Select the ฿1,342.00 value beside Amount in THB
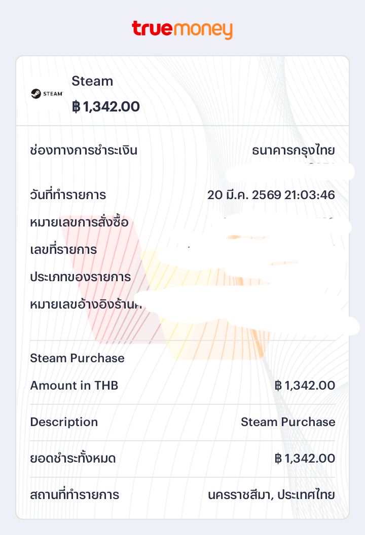Screen dimensions: 365x535 tap(305, 386)
